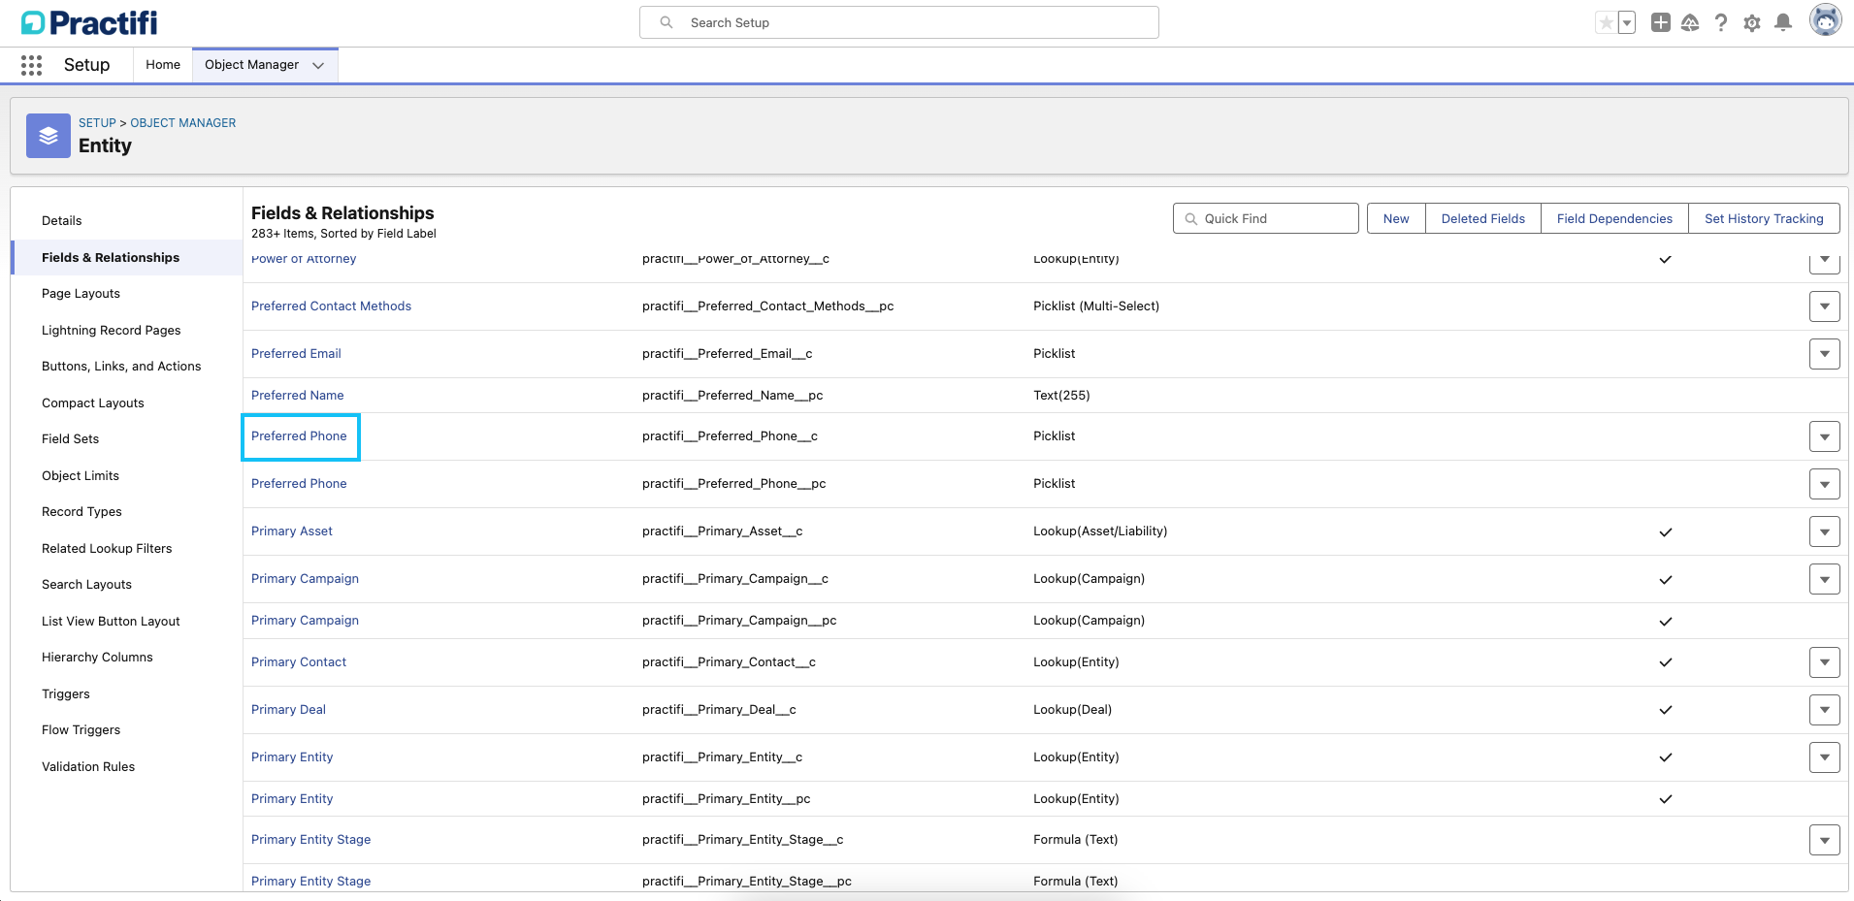
Task: View notifications via the bell icon
Action: point(1782,21)
